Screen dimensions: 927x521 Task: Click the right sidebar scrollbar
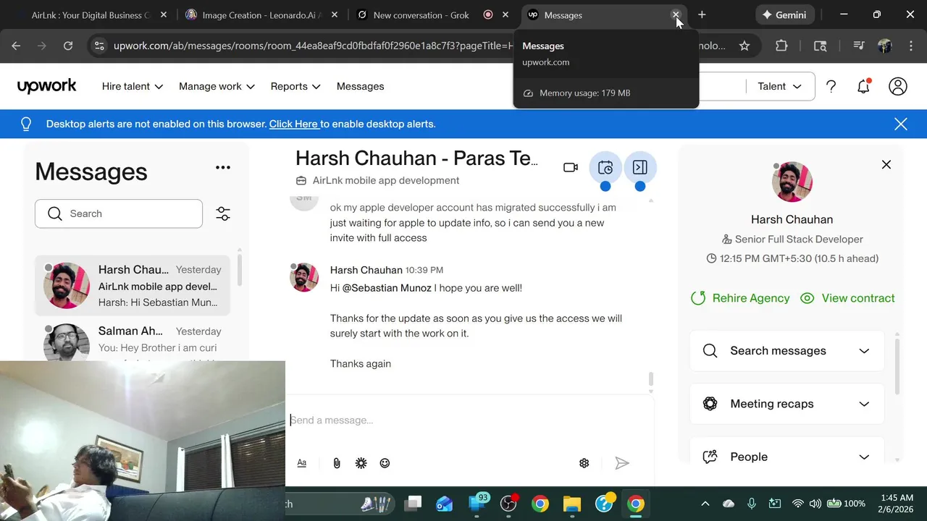[x=897, y=365]
